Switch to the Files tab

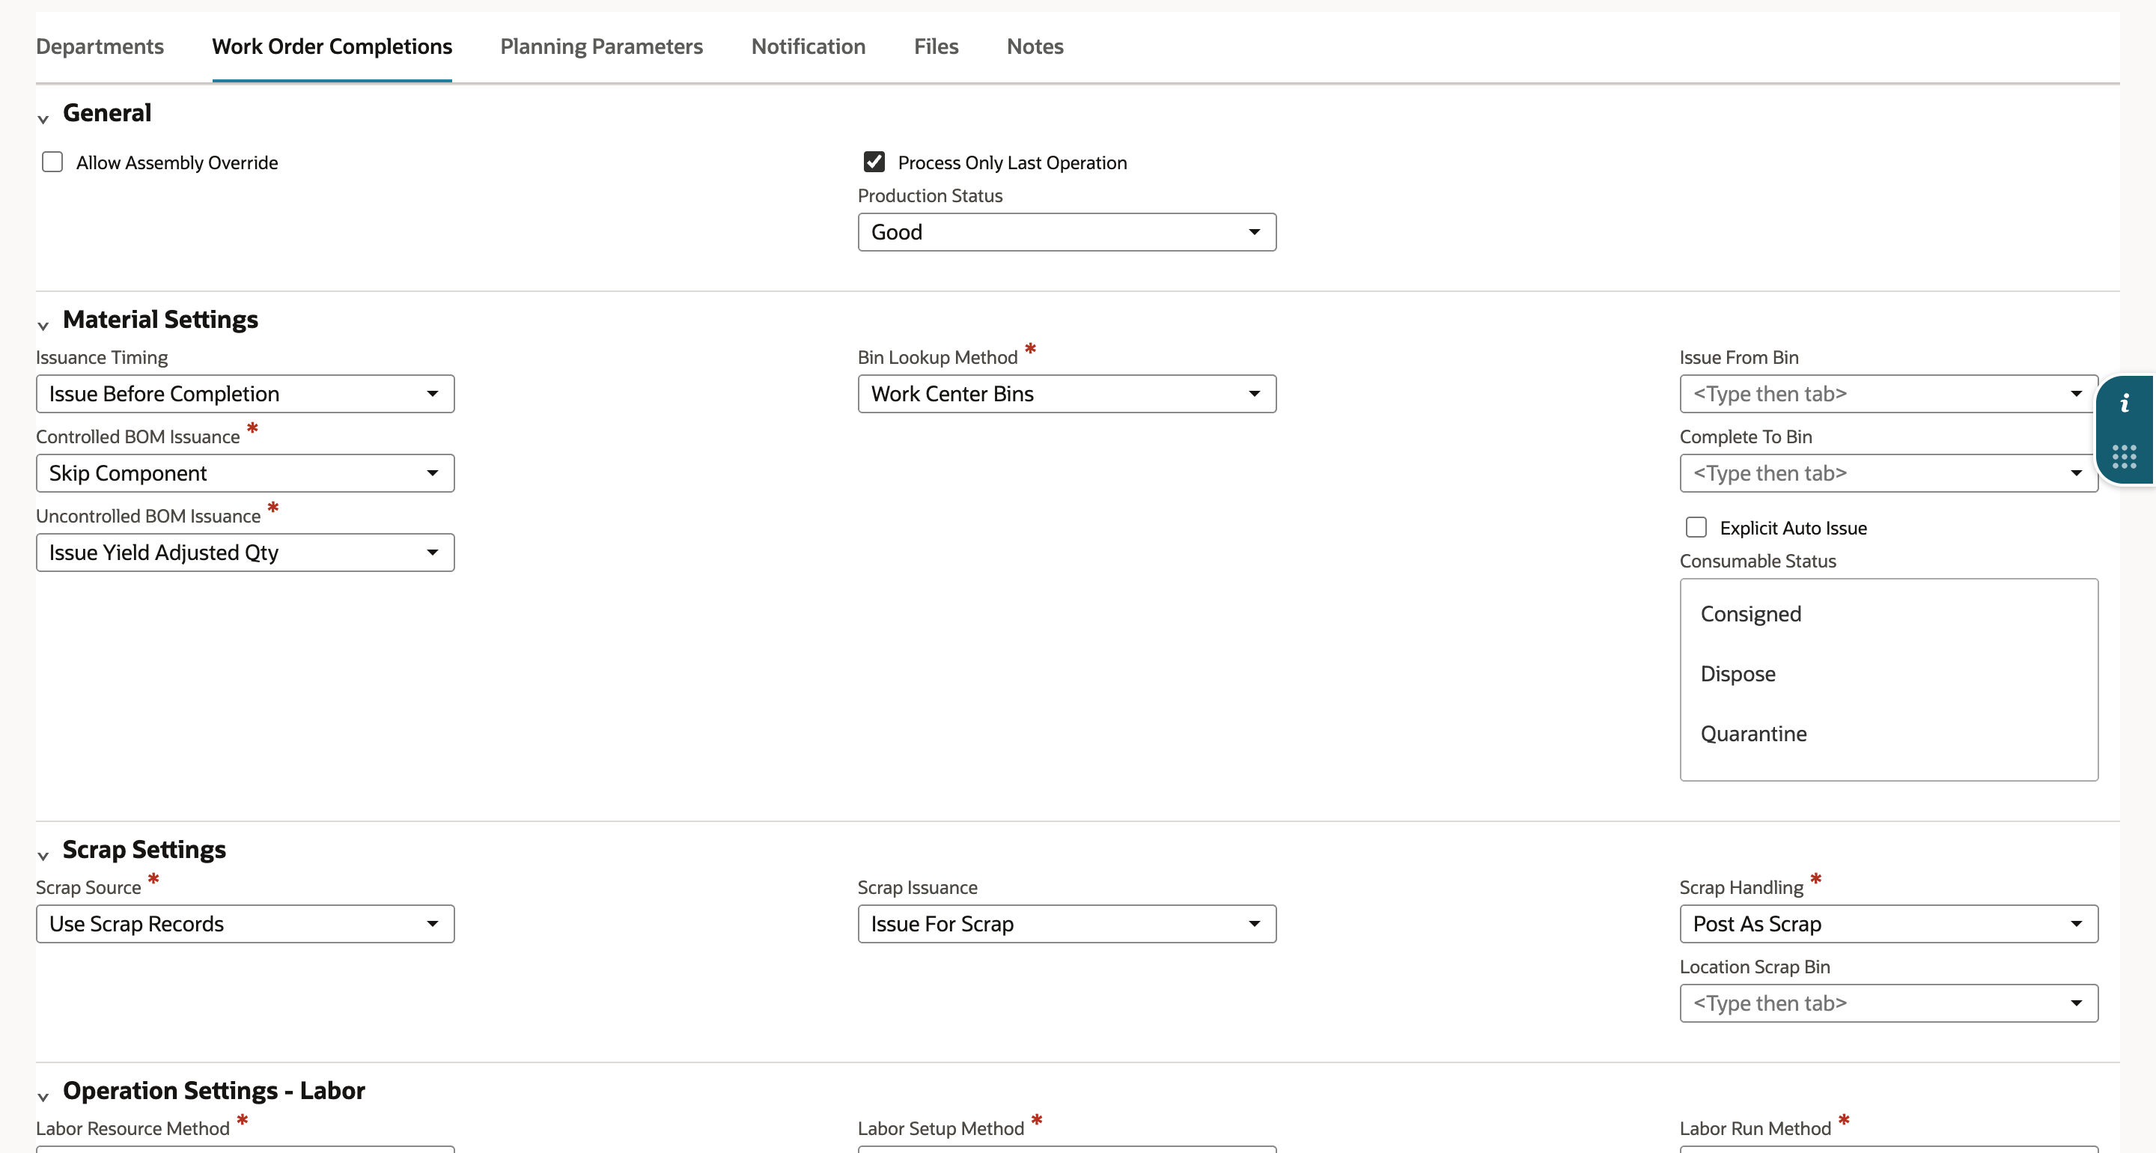pyautogui.click(x=936, y=46)
